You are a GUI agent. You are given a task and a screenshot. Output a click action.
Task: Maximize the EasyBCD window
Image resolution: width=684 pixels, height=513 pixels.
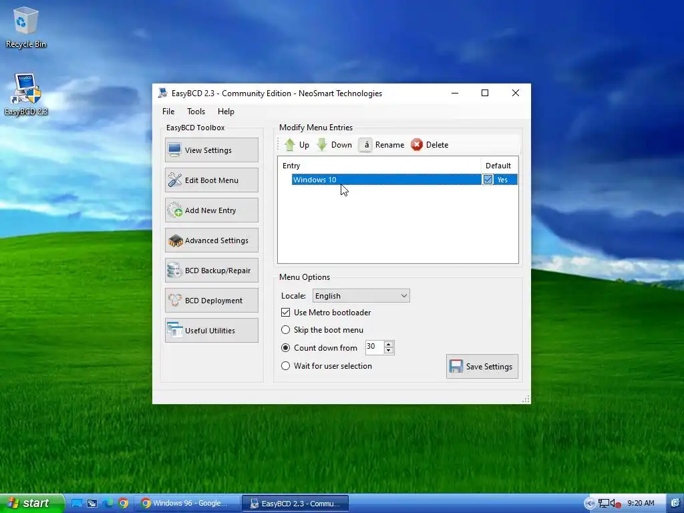click(485, 93)
